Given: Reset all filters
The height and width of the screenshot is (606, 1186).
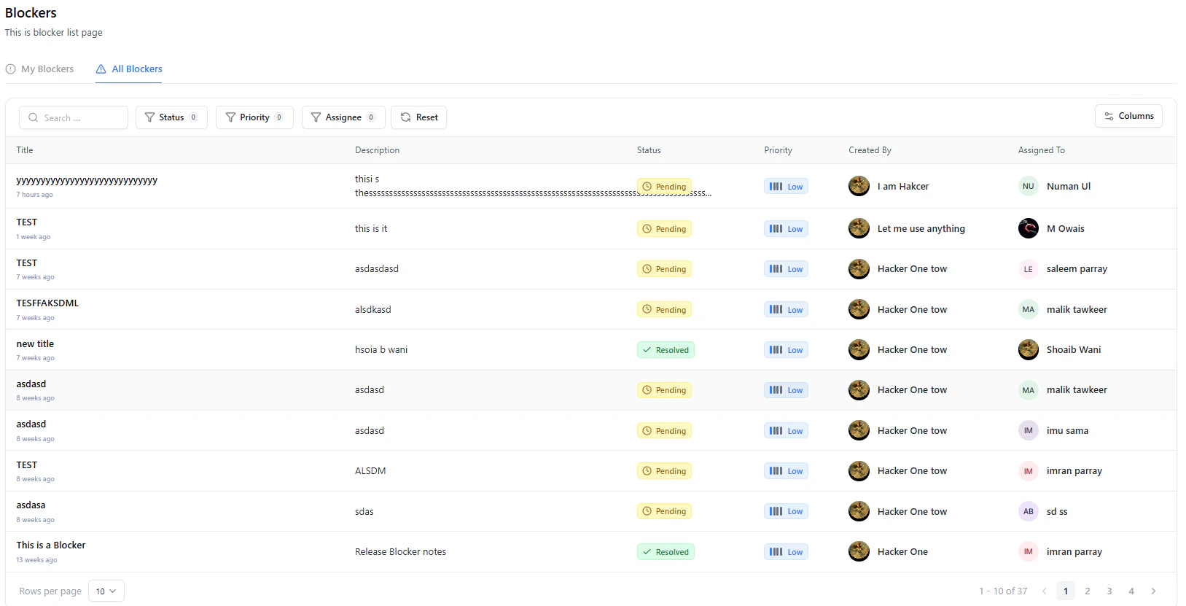Looking at the screenshot, I should 419,117.
